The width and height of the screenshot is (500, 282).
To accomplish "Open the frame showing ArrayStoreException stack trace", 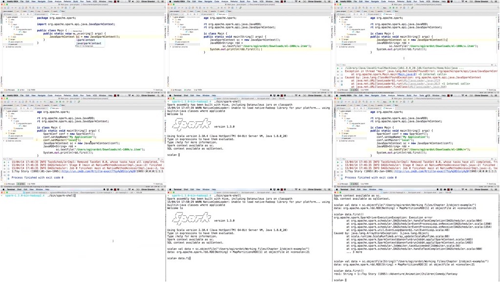I will tap(416, 235).
